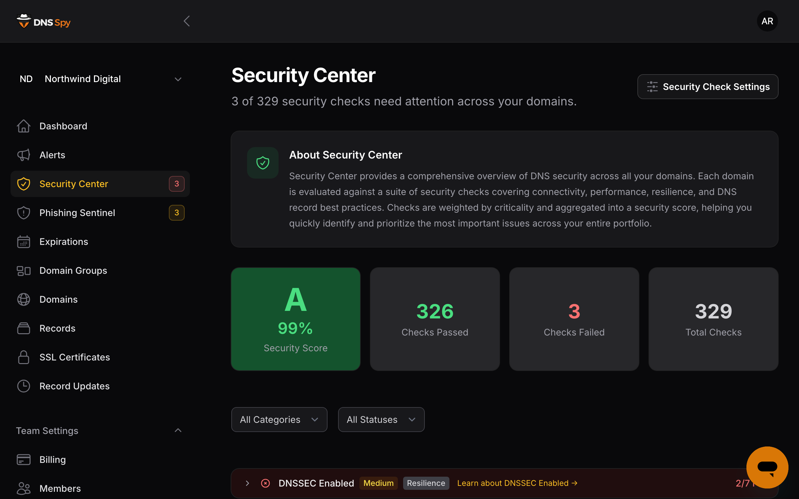Image resolution: width=799 pixels, height=499 pixels.
Task: Click the DNS Spy logo
Action: click(x=43, y=21)
